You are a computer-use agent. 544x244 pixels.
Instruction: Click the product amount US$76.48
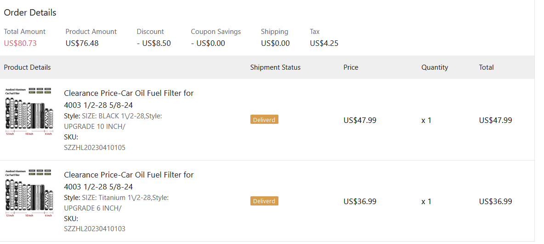click(x=82, y=44)
